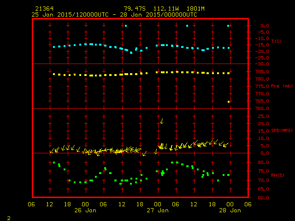Click the -5.0 temperature tick value
The height and width of the screenshot is (221, 295).
click(x=262, y=32)
